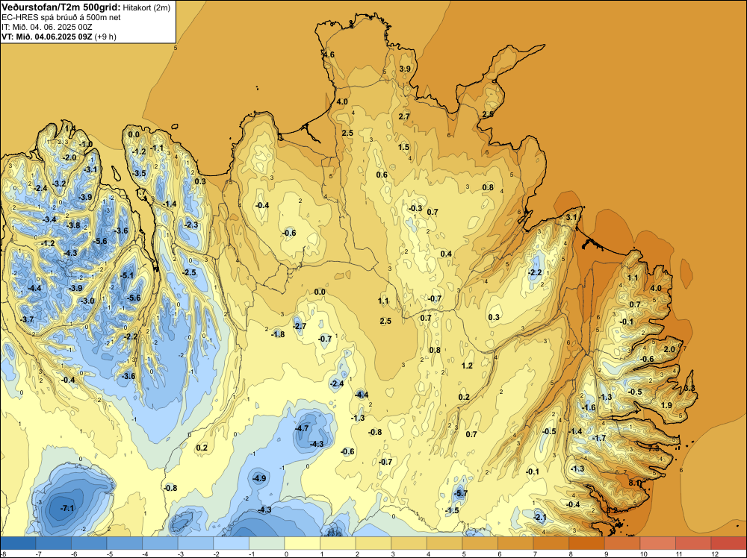
Task: Click the -1.0 temperature value
Action: 86,144
